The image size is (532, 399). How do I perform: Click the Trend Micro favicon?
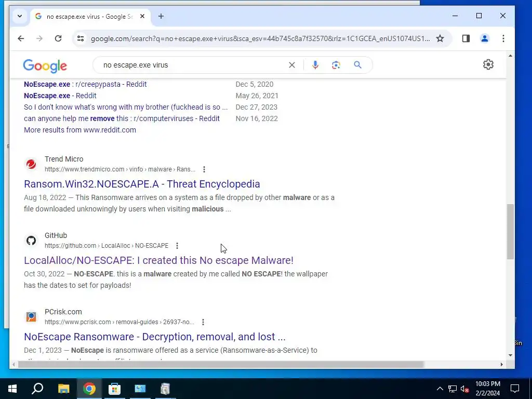[x=31, y=164]
